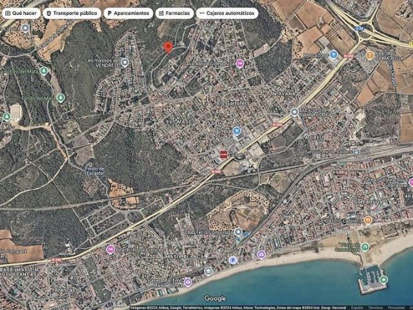Open Fondo del Mata upper tree marker
This screenshot has height=310, width=413.
pyautogui.click(x=44, y=71)
